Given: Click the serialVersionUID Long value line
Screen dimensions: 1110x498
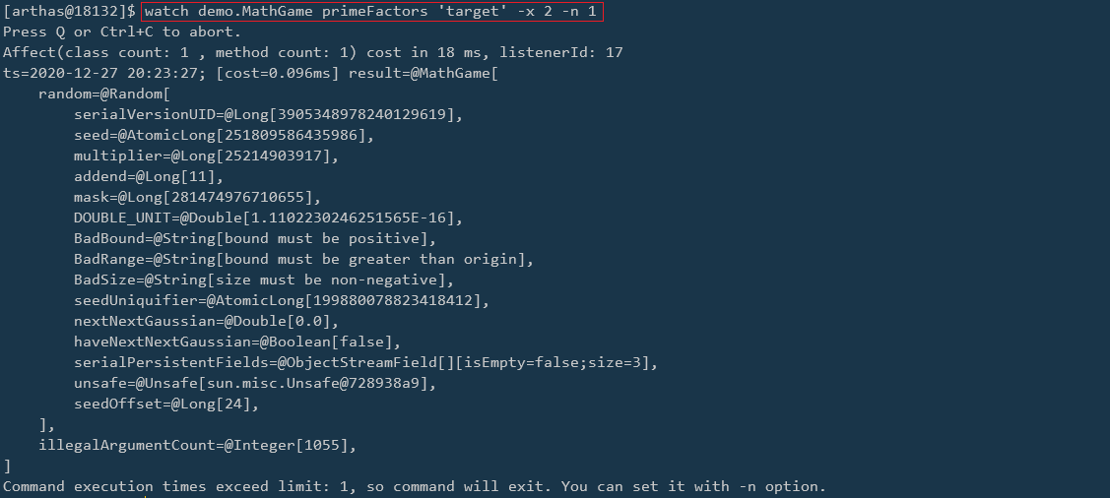Looking at the screenshot, I should [x=268, y=114].
